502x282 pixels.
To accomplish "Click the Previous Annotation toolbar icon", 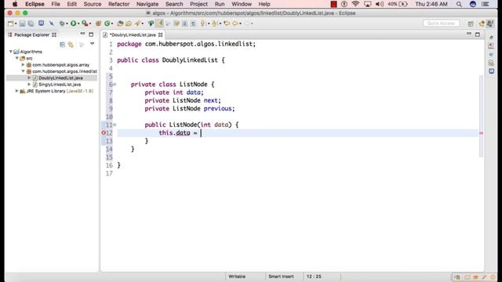I will click(214, 23).
